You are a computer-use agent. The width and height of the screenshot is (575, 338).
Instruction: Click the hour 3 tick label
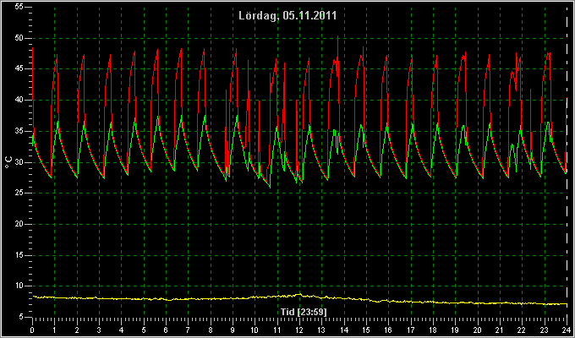pyautogui.click(x=99, y=330)
